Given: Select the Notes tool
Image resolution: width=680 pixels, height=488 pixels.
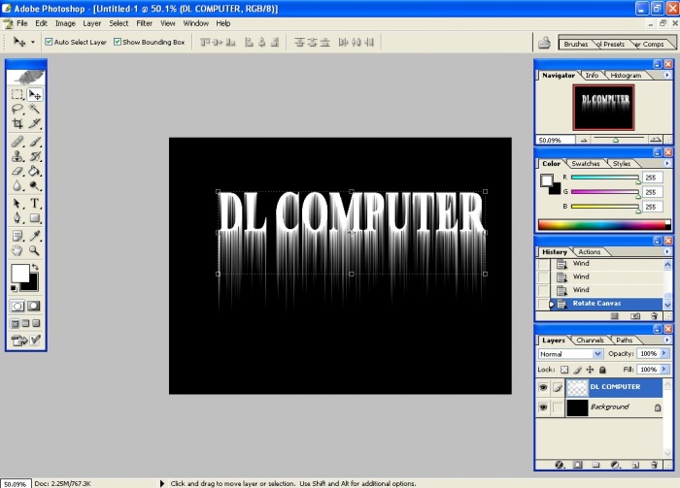Looking at the screenshot, I should click(x=17, y=236).
